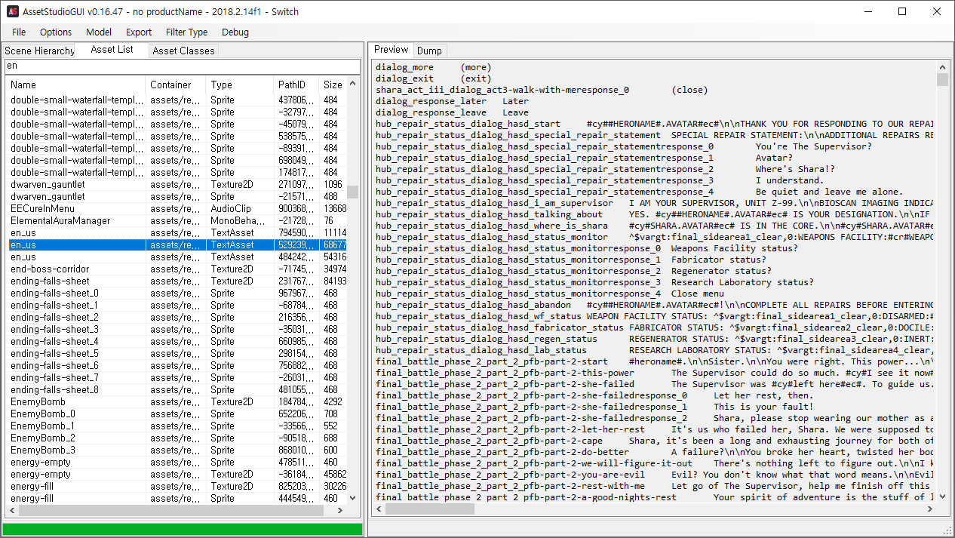The width and height of the screenshot is (955, 538).
Task: Open the Filter Type menu
Action: point(186,32)
